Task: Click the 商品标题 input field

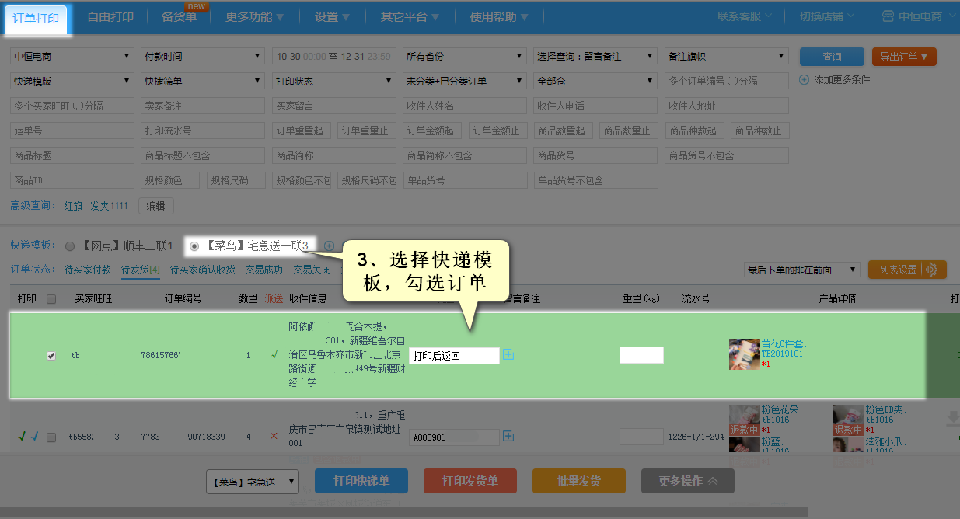Action: [72, 156]
